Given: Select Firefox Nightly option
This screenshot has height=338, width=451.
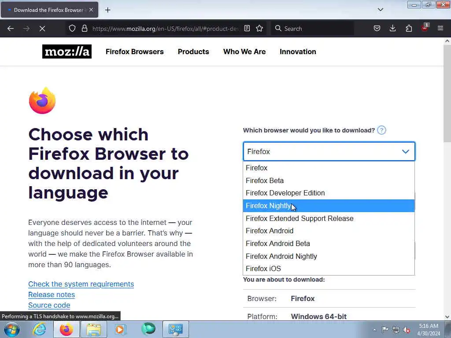Looking at the screenshot, I should [x=329, y=206].
